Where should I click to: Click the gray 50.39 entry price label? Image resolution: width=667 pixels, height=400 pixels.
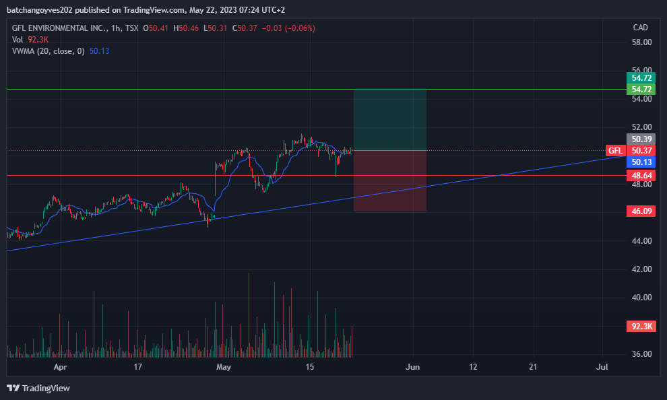pyautogui.click(x=641, y=139)
